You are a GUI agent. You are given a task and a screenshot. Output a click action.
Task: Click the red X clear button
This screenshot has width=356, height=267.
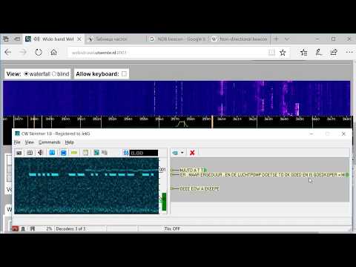[192, 153]
